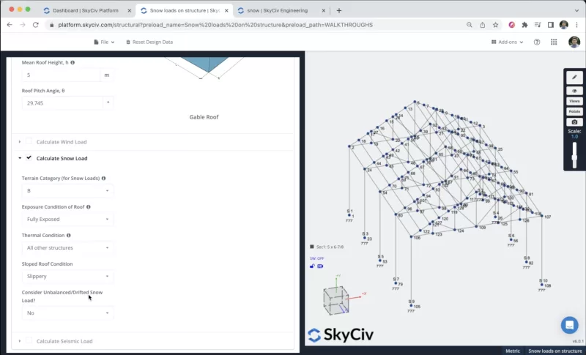
Task: Open the help question mark icon
Action: pyautogui.click(x=537, y=42)
